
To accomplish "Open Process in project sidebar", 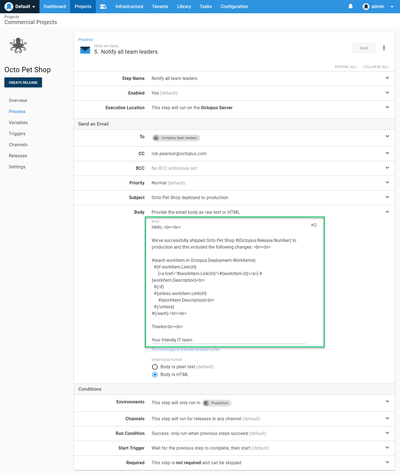I will 17,112.
